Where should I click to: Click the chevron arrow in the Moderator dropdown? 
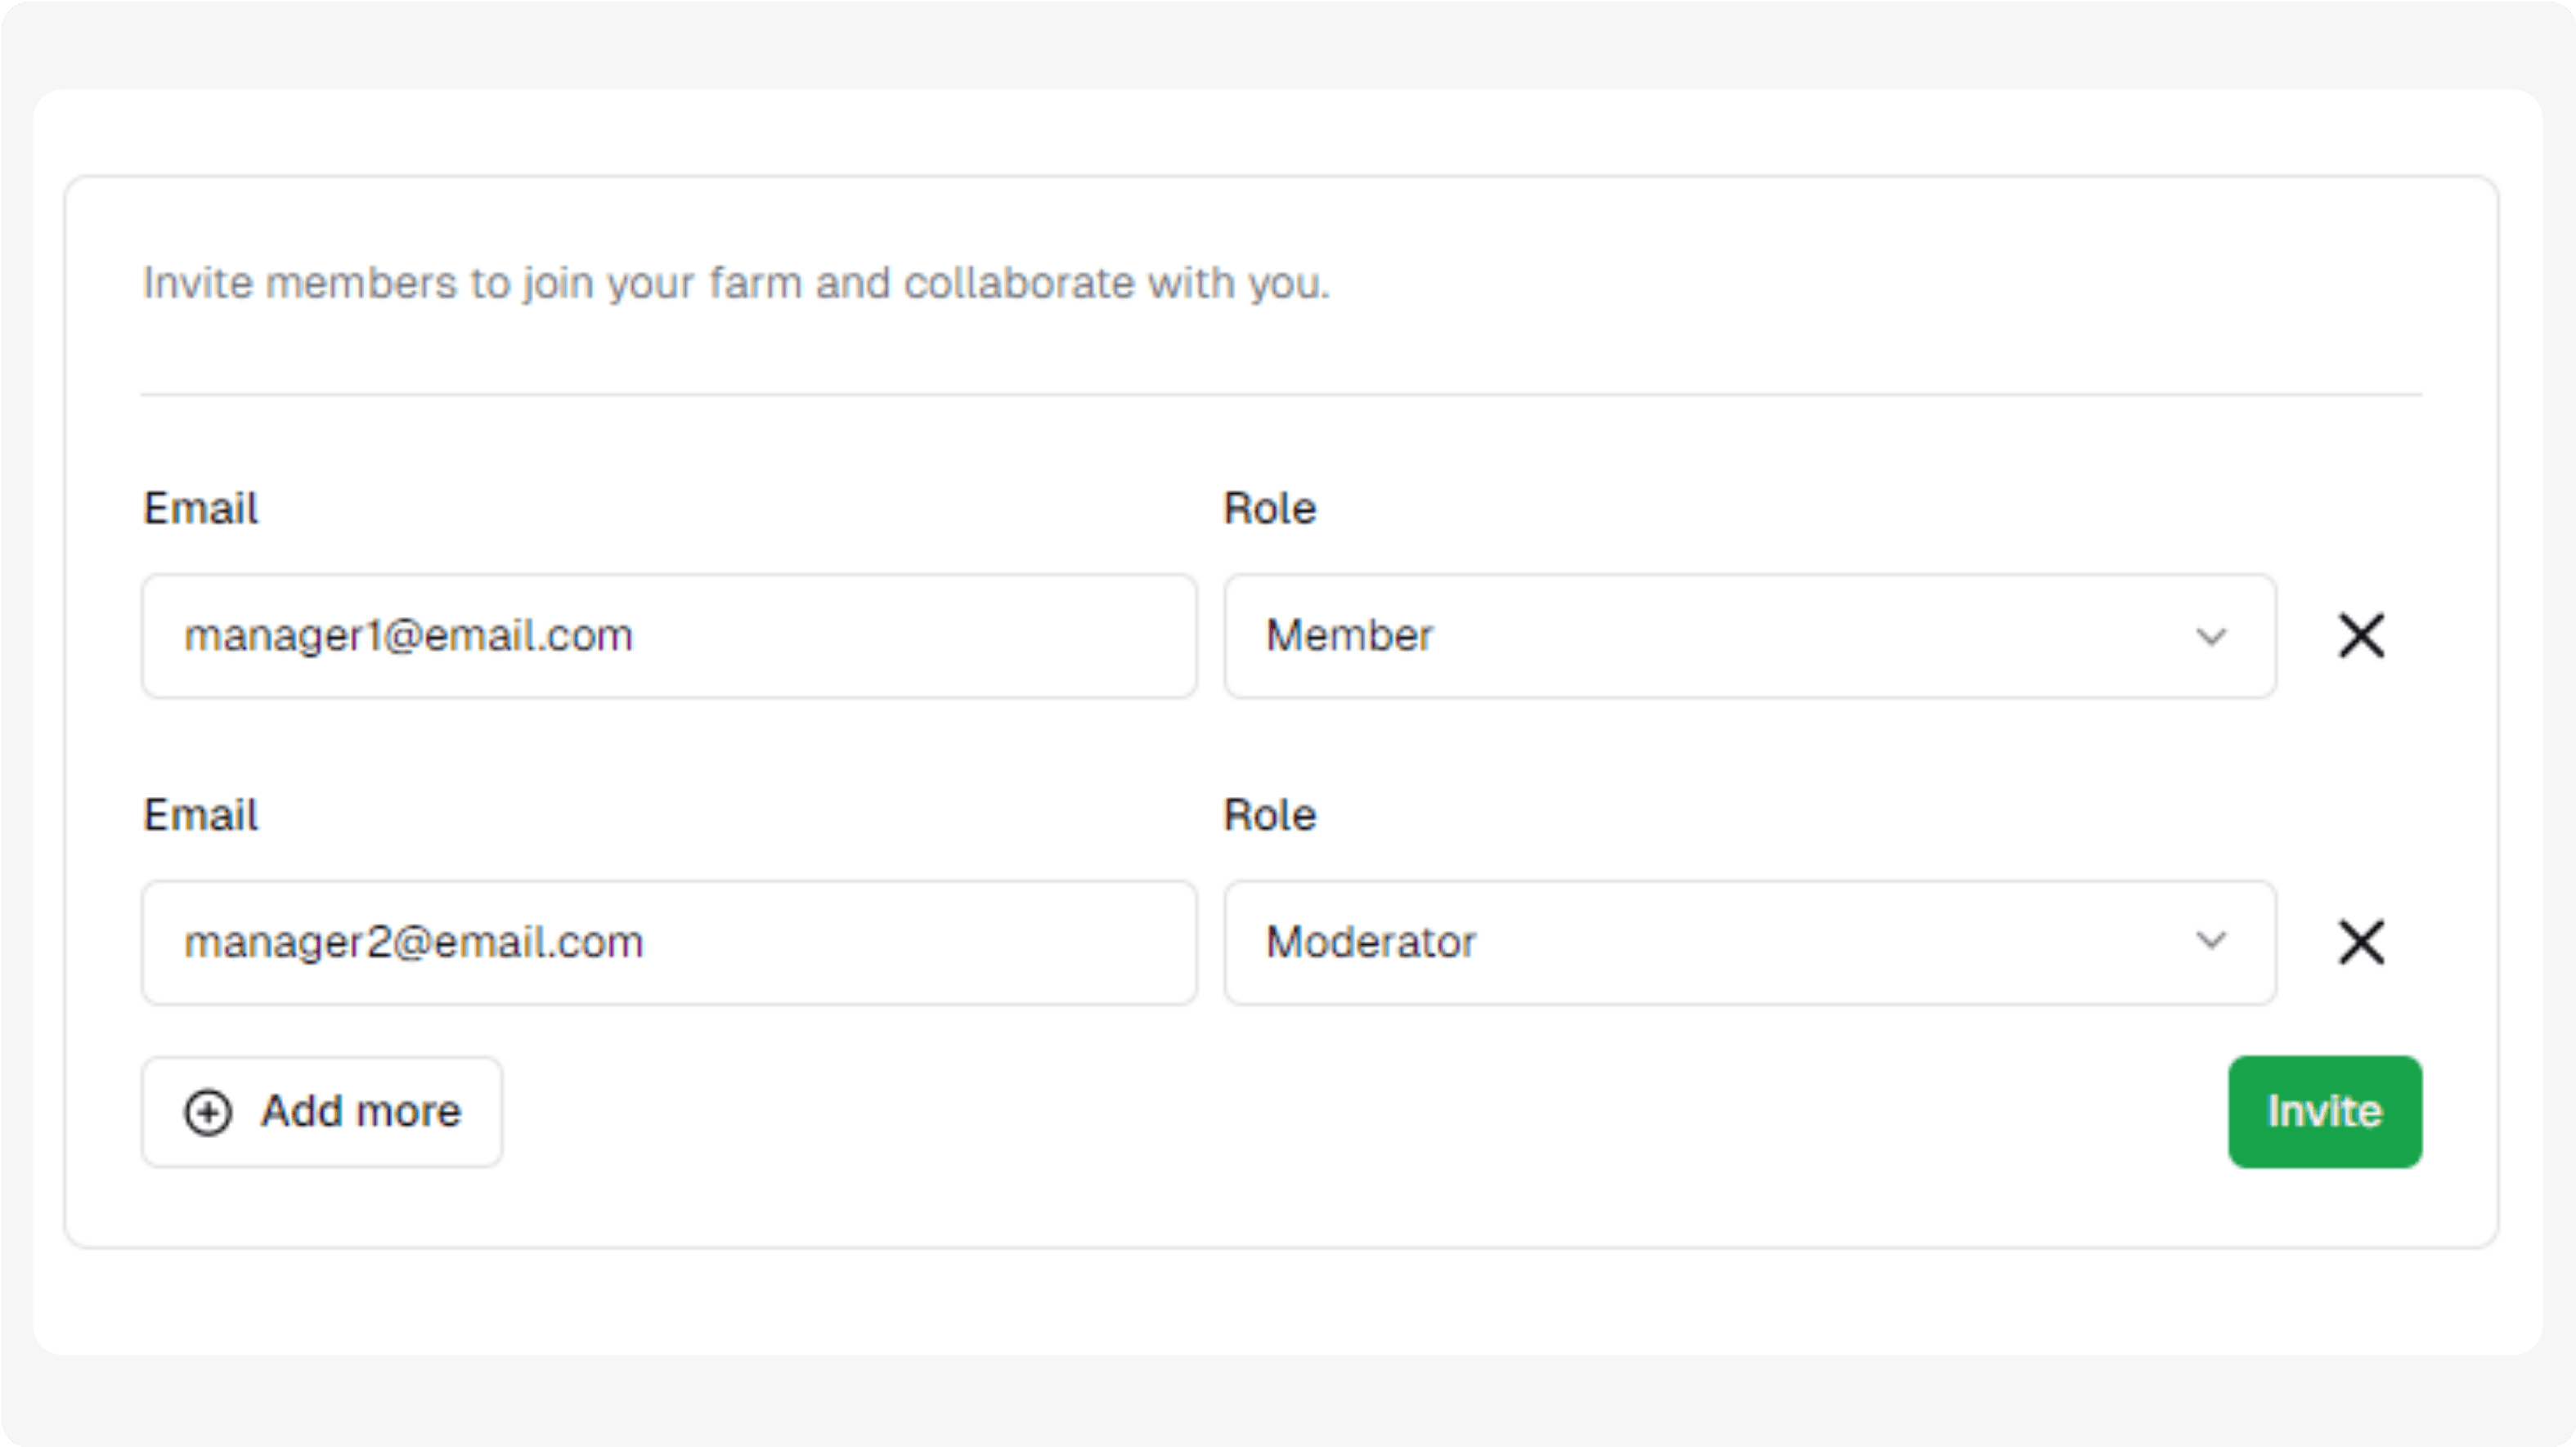tap(2211, 941)
